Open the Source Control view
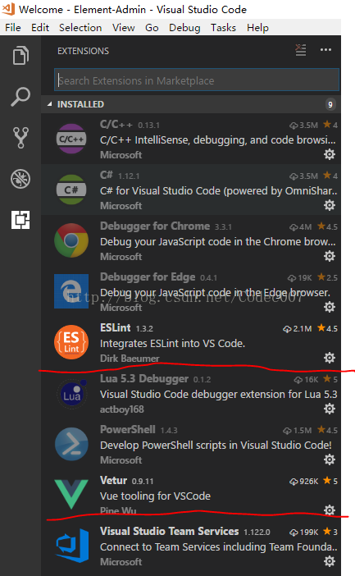 [20, 138]
